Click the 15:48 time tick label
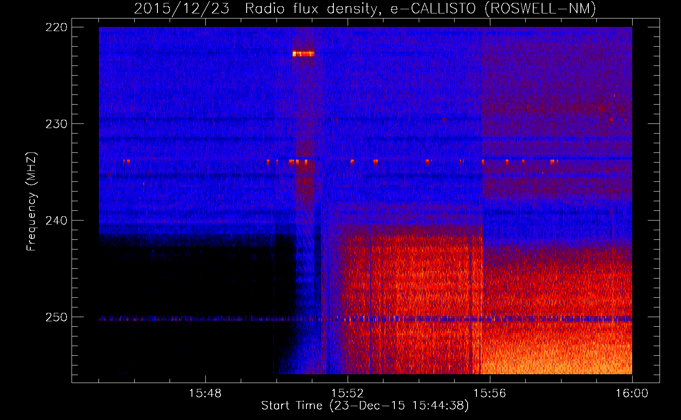 (x=205, y=394)
